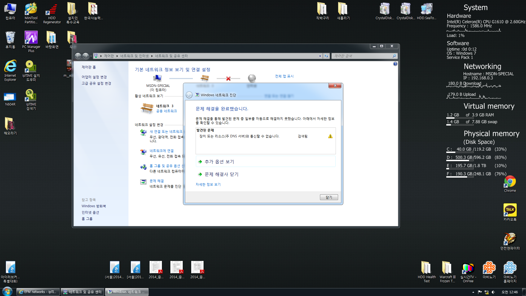Image resolution: width=526 pixels, height=296 pixels.
Task: Click 전체 맵 표시 link
Action: [x=284, y=76]
